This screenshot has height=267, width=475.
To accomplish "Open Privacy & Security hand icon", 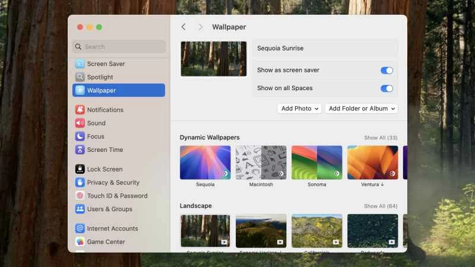I will [80, 183].
